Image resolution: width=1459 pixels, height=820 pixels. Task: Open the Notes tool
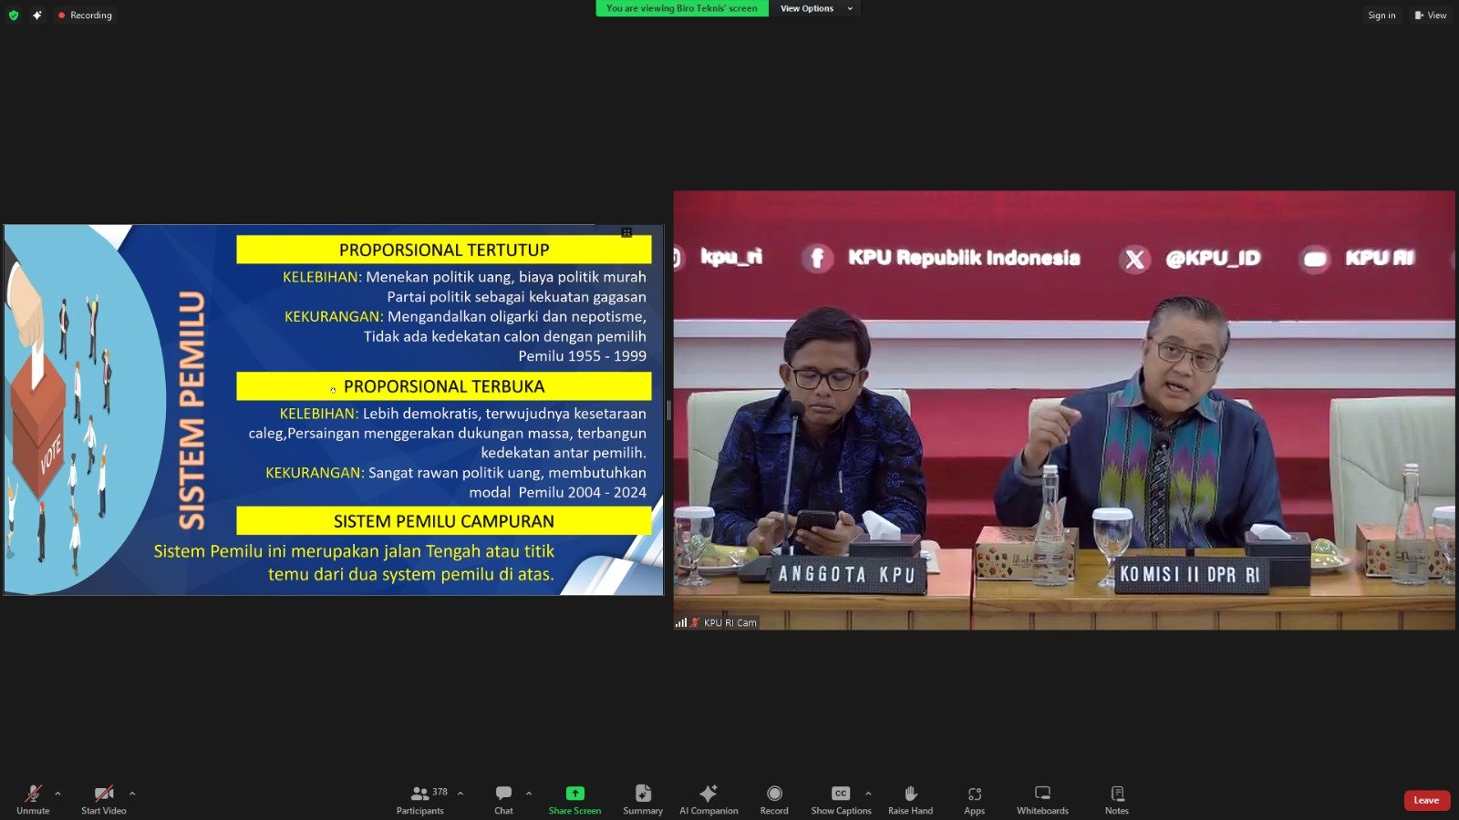pyautogui.click(x=1116, y=799)
